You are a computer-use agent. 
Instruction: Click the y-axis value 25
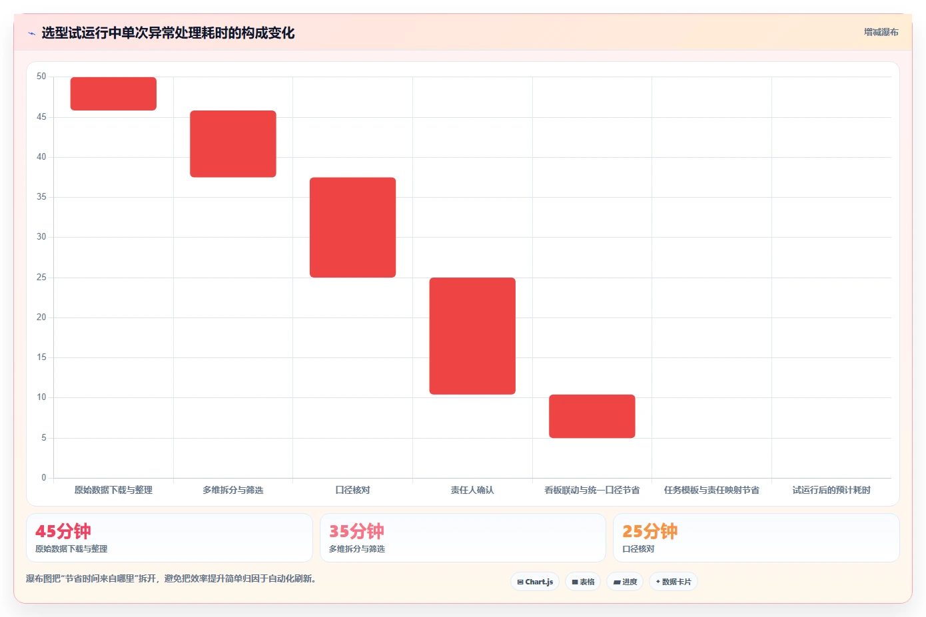[x=41, y=278]
